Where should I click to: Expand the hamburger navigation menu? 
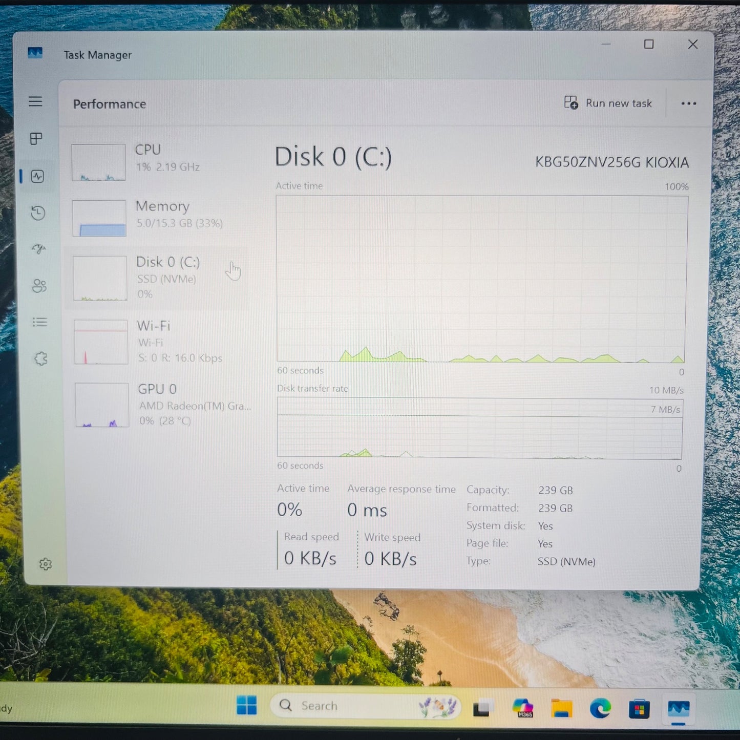click(x=35, y=101)
